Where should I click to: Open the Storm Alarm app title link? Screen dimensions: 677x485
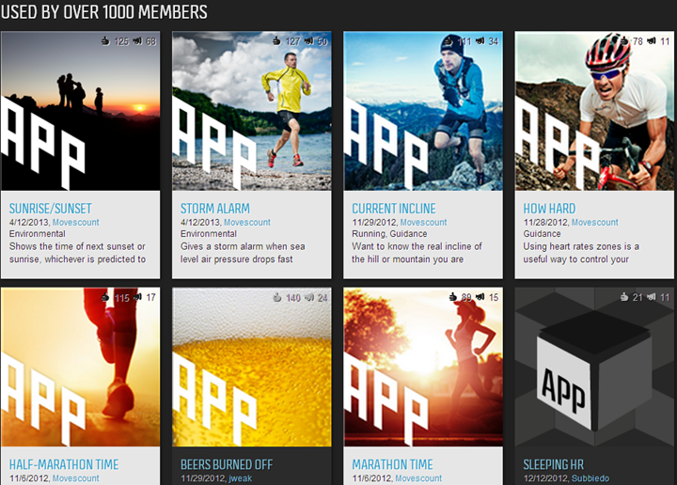(215, 209)
